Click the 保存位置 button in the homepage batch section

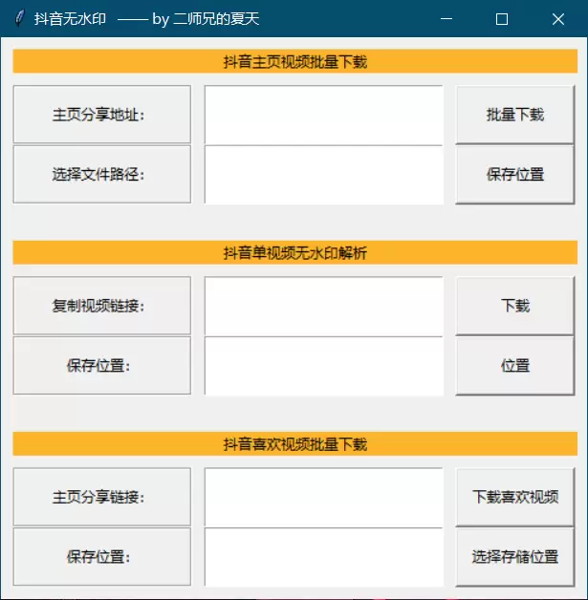click(x=515, y=175)
